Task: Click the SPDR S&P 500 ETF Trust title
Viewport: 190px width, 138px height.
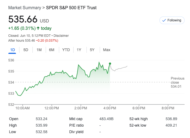Action: point(71,8)
